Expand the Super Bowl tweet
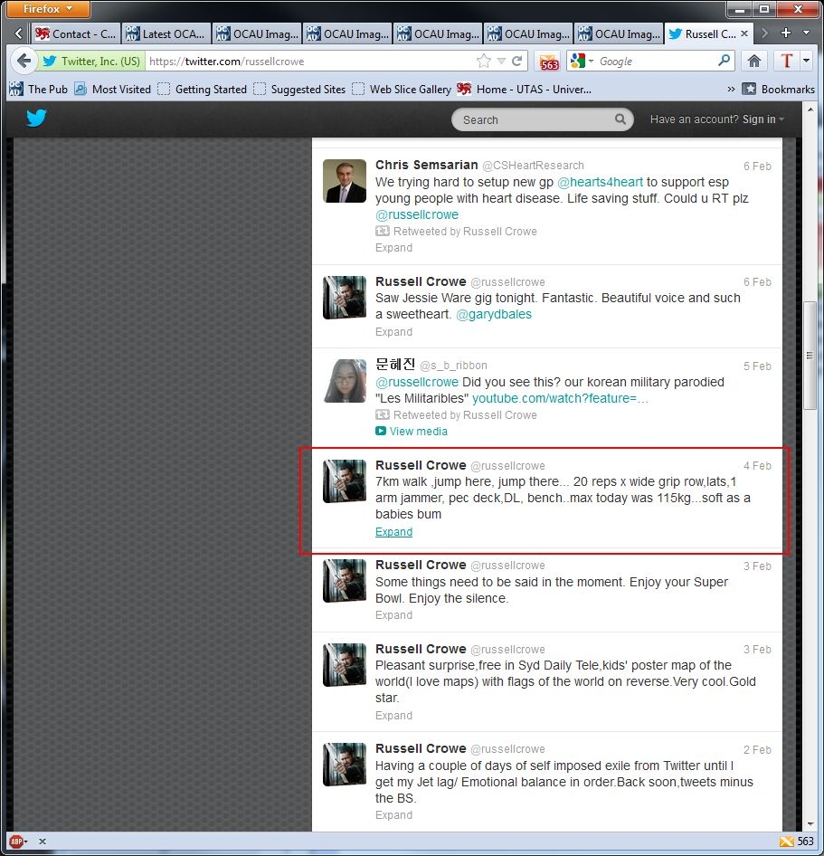 point(393,615)
